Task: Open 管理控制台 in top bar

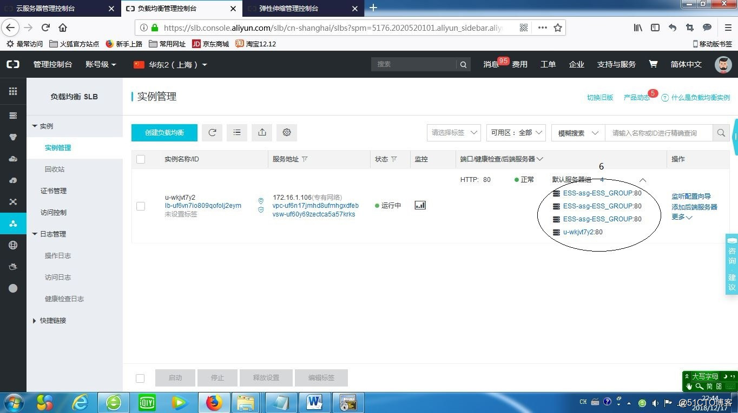Action: pos(52,64)
